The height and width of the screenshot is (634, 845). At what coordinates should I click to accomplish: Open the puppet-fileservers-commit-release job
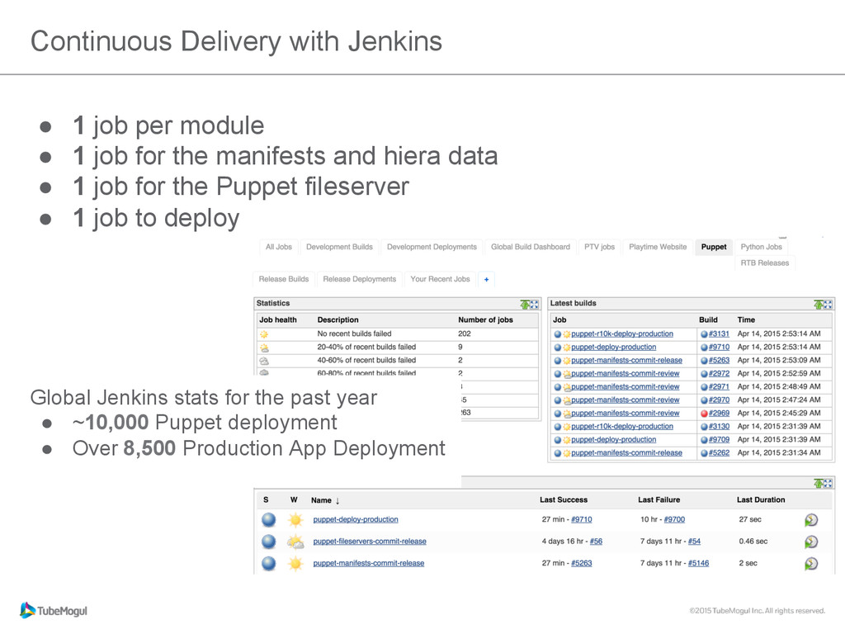(370, 542)
